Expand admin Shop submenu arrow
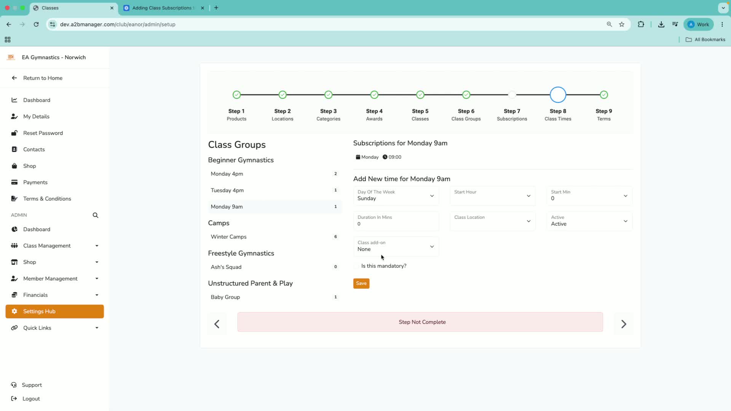The image size is (731, 411). click(x=97, y=262)
